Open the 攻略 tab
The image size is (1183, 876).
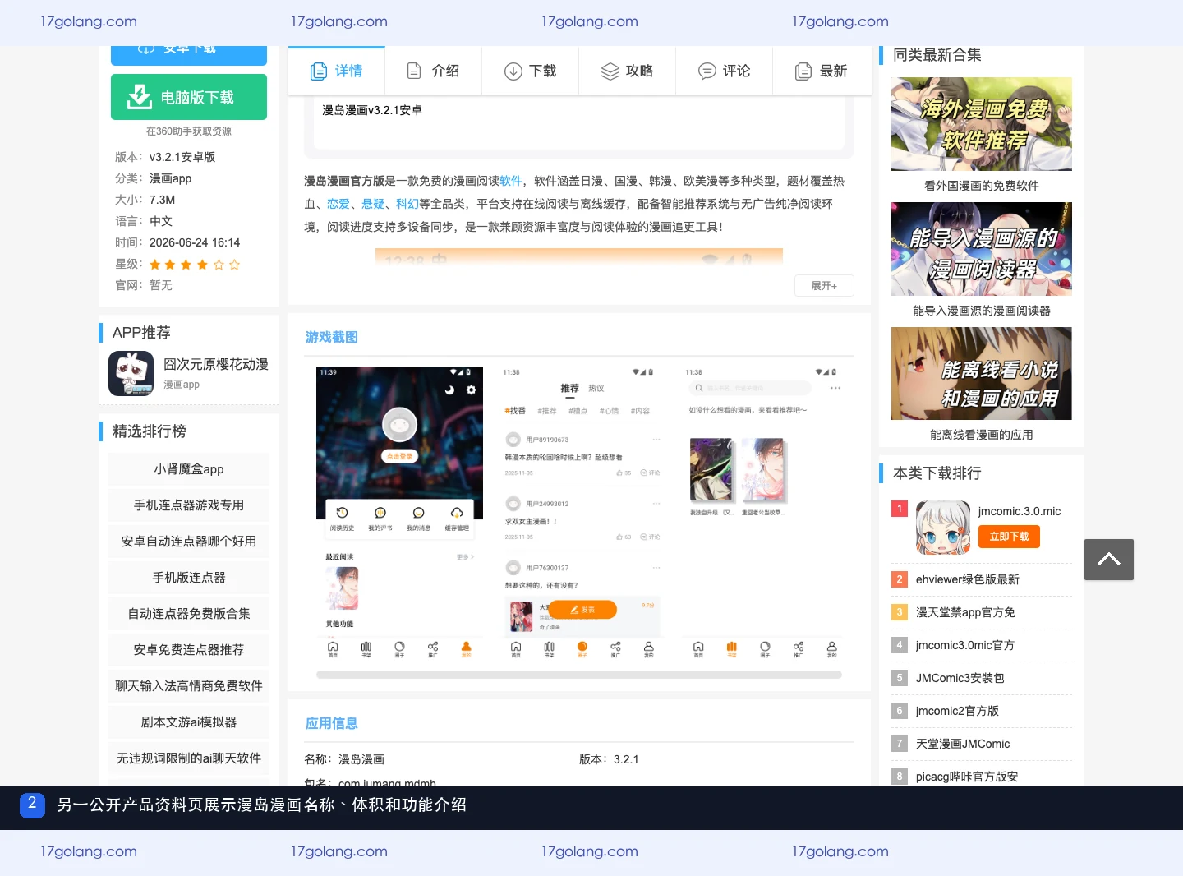627,71
